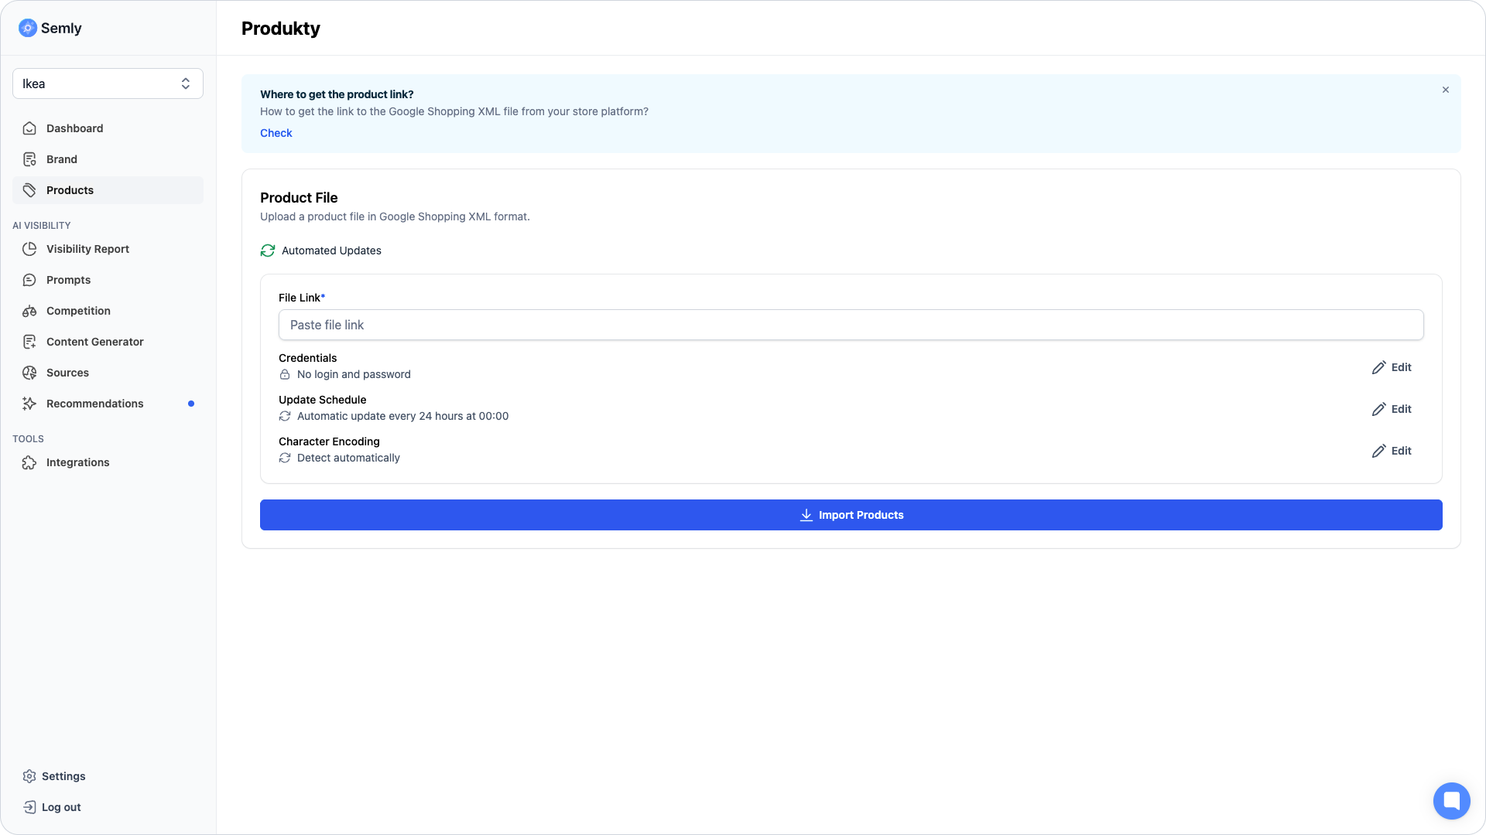Image resolution: width=1486 pixels, height=835 pixels.
Task: Click the green Automated Updates sync icon
Action: tap(268, 250)
